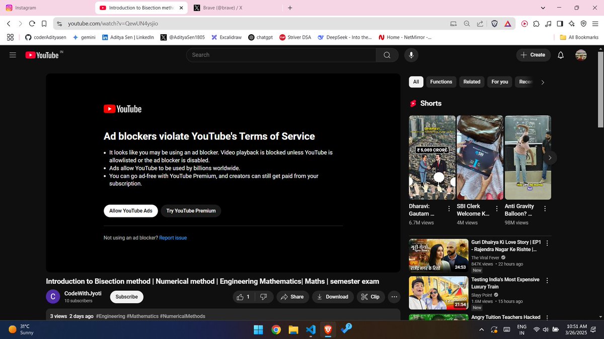Open the CodeWithJyoti channel avatar
The width and height of the screenshot is (604, 339).
pyautogui.click(x=53, y=297)
